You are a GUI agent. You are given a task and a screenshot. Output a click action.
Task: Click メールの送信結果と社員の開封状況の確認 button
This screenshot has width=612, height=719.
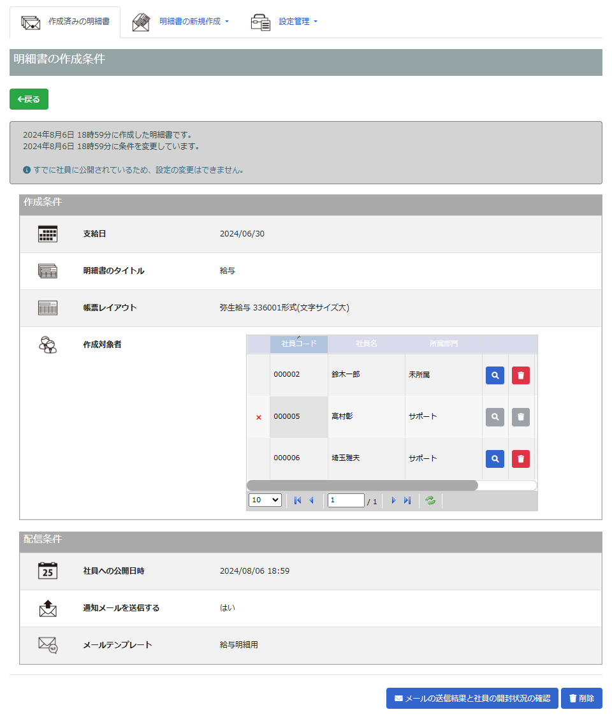click(472, 698)
